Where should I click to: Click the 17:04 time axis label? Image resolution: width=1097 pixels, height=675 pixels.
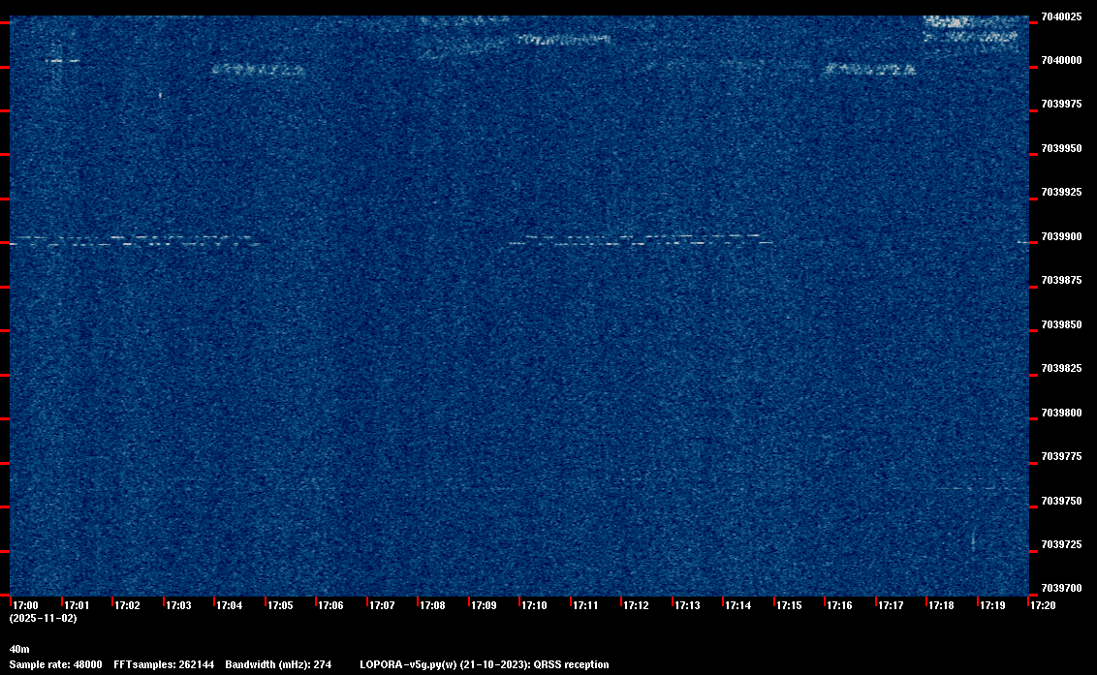tap(230, 605)
